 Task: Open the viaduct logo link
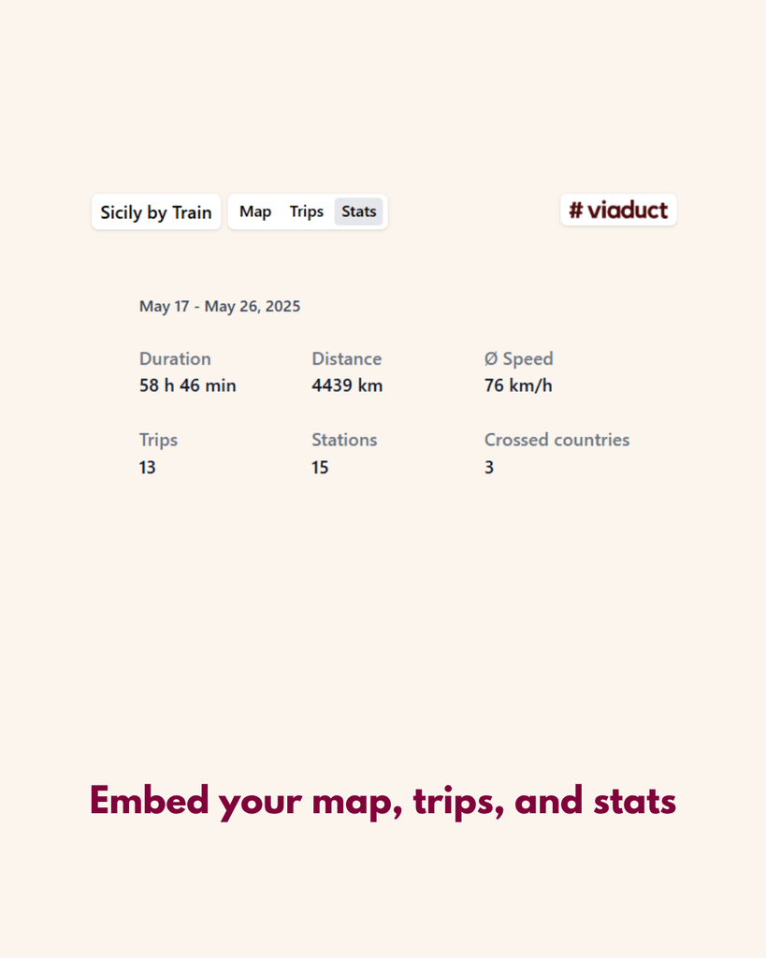click(618, 210)
